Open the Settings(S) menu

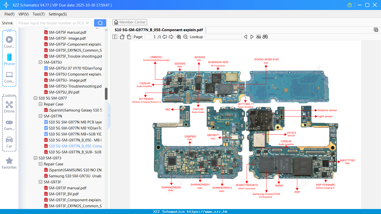58,14
